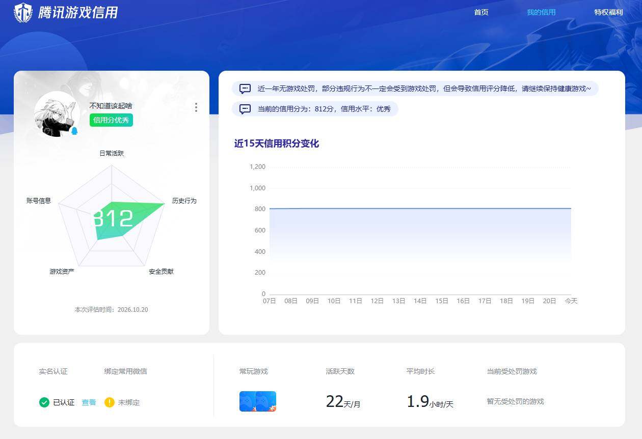
Task: Click the green verified checkmark icon
Action: click(44, 402)
